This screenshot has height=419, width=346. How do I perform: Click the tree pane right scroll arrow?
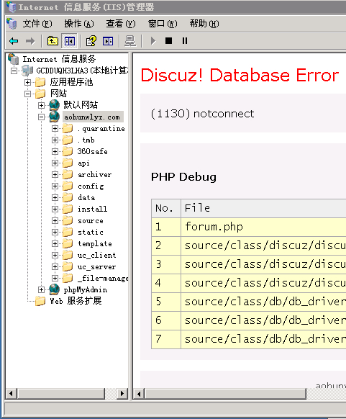pyautogui.click(x=122, y=393)
